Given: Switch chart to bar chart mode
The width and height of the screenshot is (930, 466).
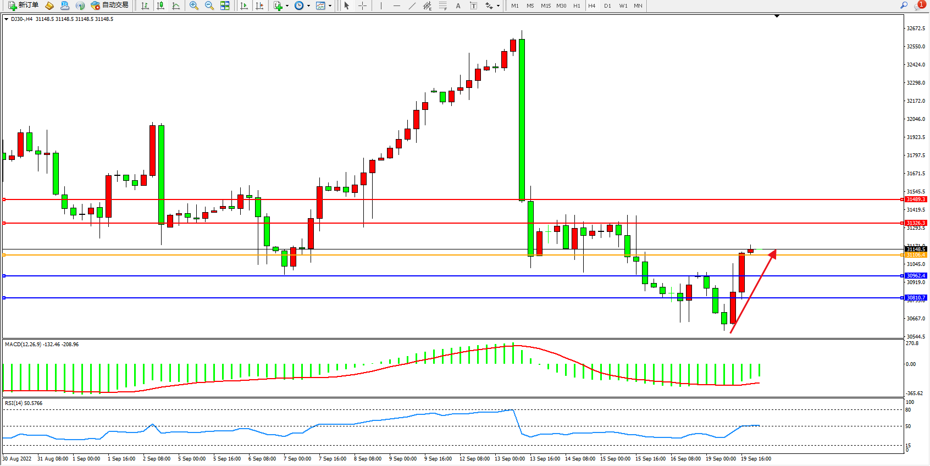Looking at the screenshot, I should 145,5.
